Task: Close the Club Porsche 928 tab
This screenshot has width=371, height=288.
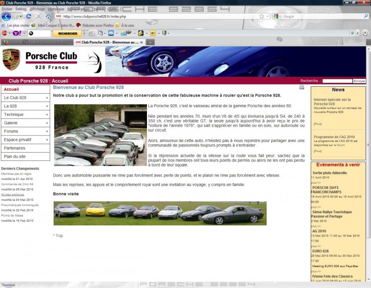Action: click(x=141, y=42)
